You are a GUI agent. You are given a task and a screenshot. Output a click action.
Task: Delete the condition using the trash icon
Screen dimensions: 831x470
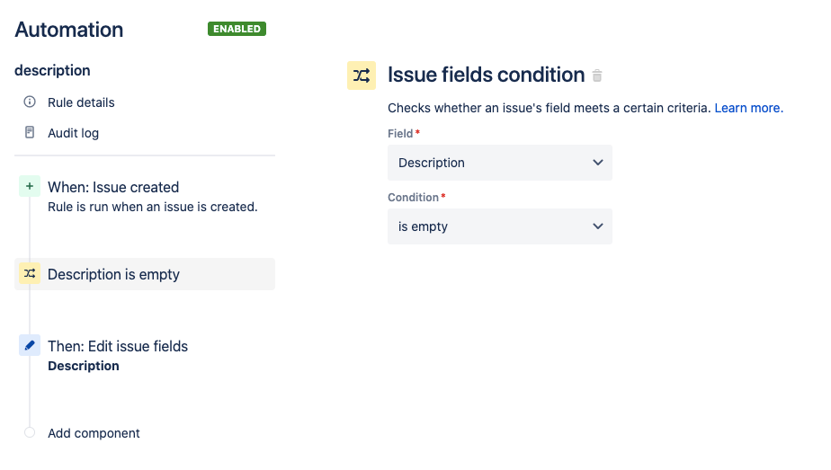tap(597, 75)
